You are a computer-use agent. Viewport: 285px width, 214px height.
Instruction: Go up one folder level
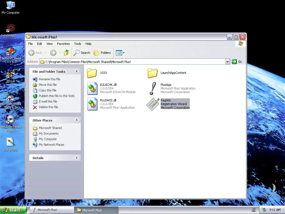[67, 53]
